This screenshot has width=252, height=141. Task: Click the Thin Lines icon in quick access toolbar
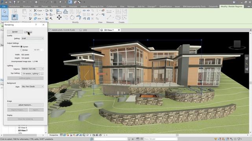point(70,2)
